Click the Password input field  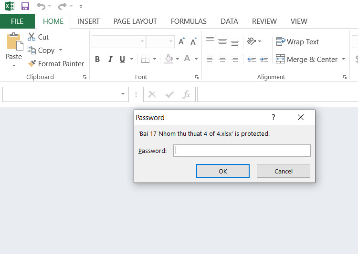pos(242,151)
